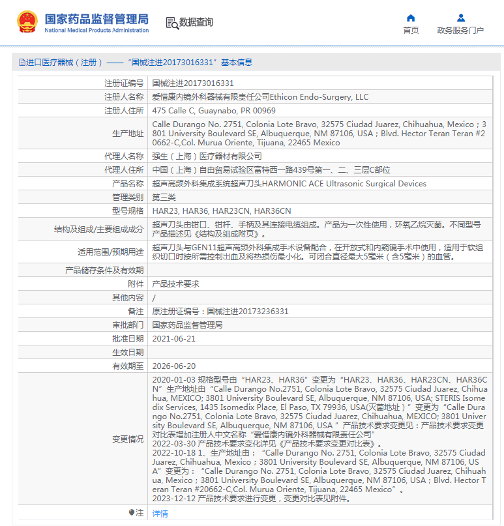This screenshot has width=504, height=526.
Task: Click the 其他内容 slash value
Action: (x=154, y=298)
